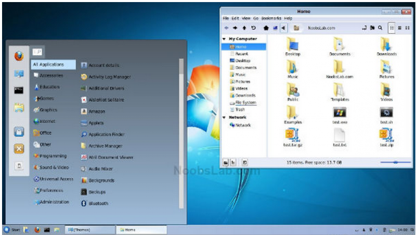The image size is (416, 235).
Task: Select test.tar.gz archive file
Action: [293, 138]
